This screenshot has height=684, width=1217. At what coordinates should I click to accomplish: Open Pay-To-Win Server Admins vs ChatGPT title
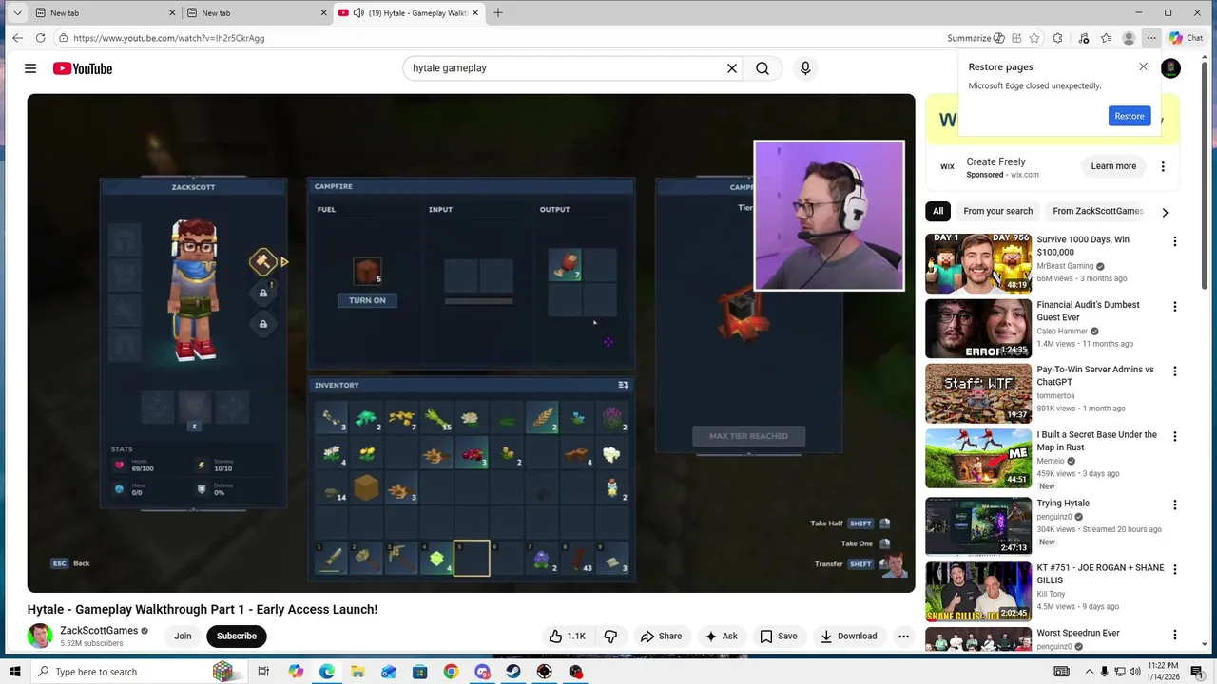tap(1095, 375)
